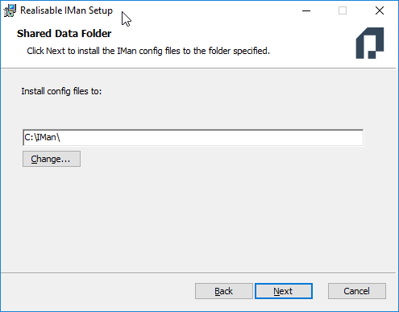Go to previous step with Back

[224, 291]
